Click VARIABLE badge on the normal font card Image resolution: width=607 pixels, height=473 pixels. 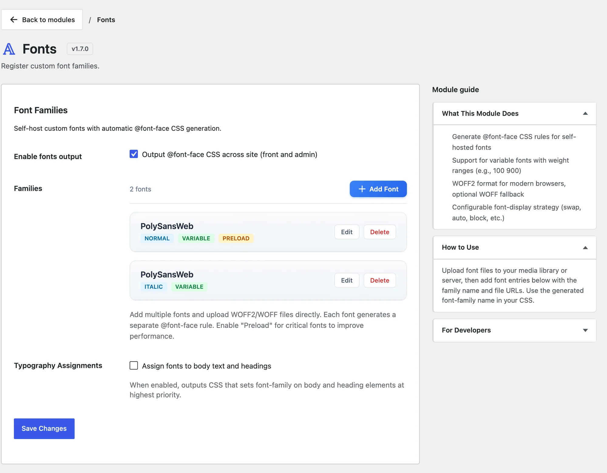coord(196,238)
